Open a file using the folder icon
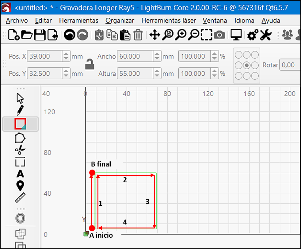The width and height of the screenshot is (301, 249). pyautogui.click(x=27, y=35)
